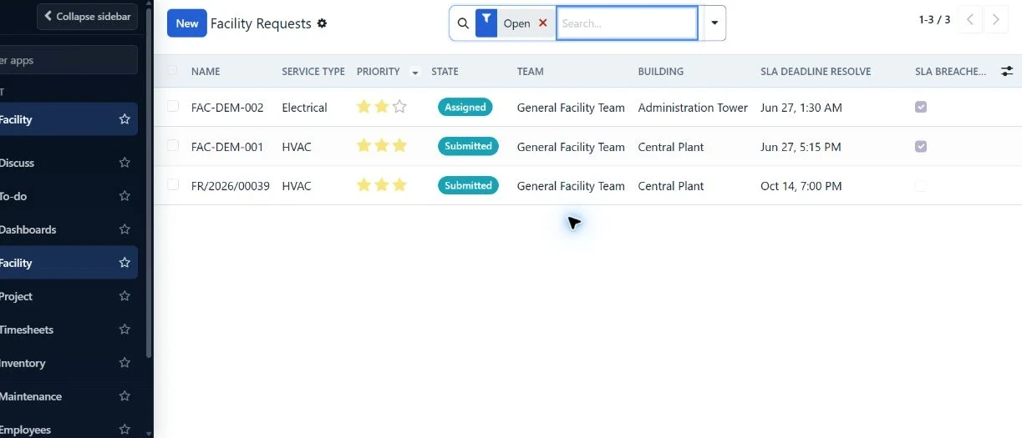Click first priority star of FAC-DEM-002
The height and width of the screenshot is (438, 1022).
(x=364, y=107)
